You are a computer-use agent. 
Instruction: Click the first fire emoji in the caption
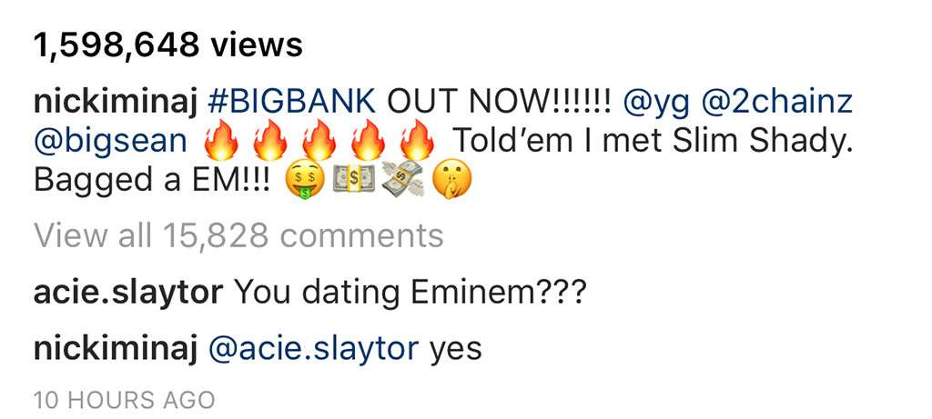coord(222,143)
